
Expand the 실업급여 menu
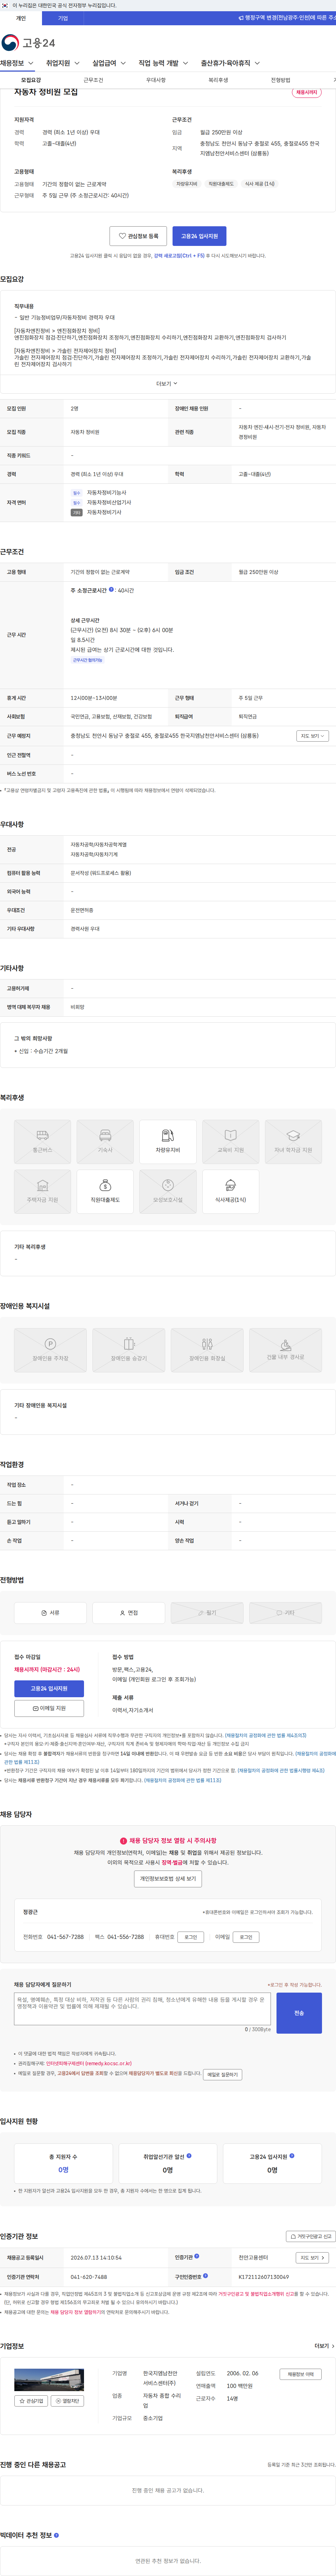[109, 63]
